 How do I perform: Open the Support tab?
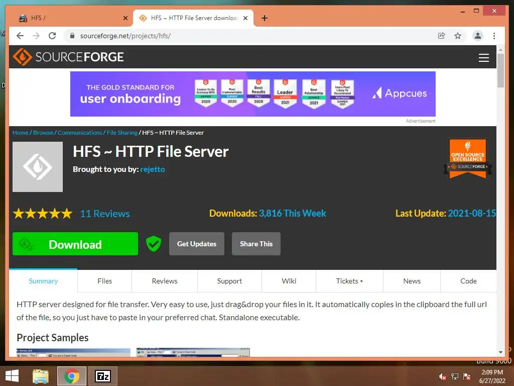pyautogui.click(x=229, y=281)
